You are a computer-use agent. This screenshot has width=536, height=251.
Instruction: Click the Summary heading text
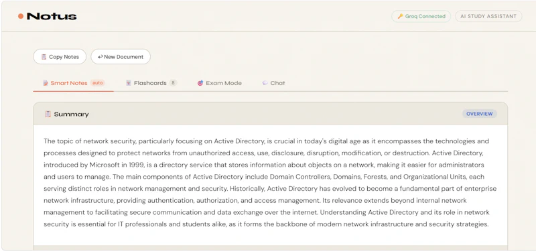[x=72, y=114]
